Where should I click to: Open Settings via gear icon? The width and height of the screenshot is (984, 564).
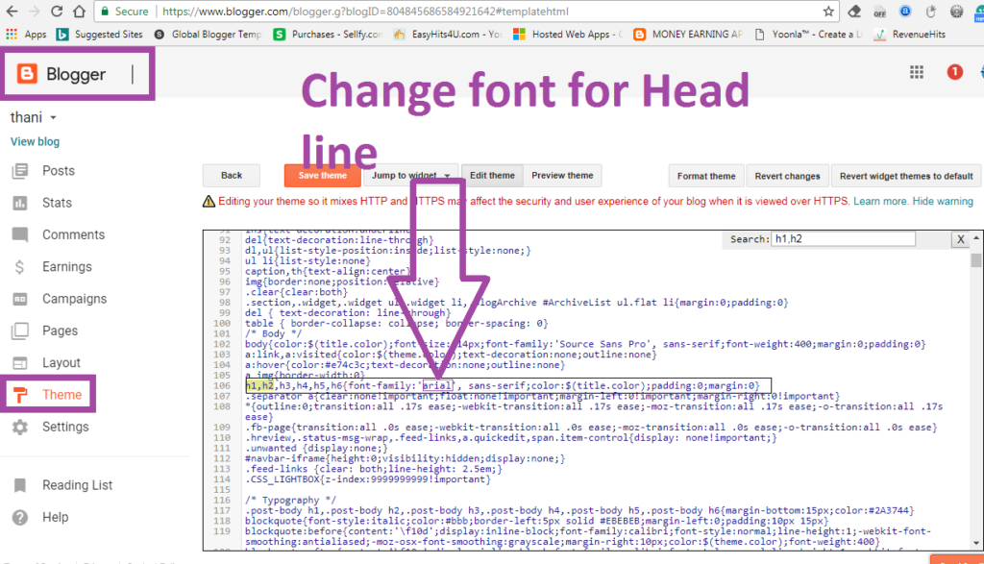(x=20, y=427)
